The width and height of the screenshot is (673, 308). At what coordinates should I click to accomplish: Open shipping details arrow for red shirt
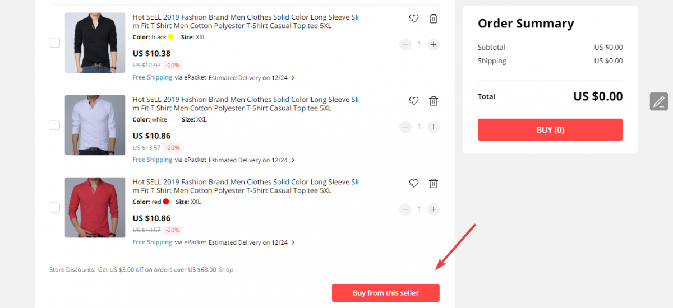293,242
